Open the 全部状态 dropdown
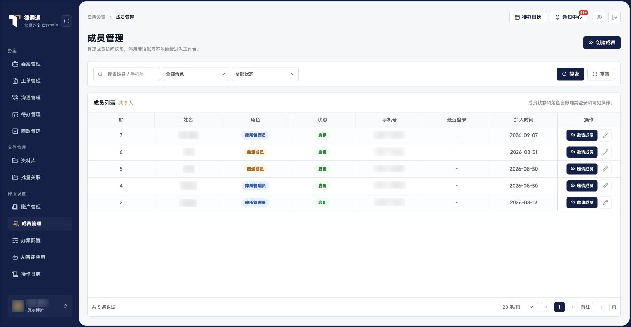 (265, 74)
